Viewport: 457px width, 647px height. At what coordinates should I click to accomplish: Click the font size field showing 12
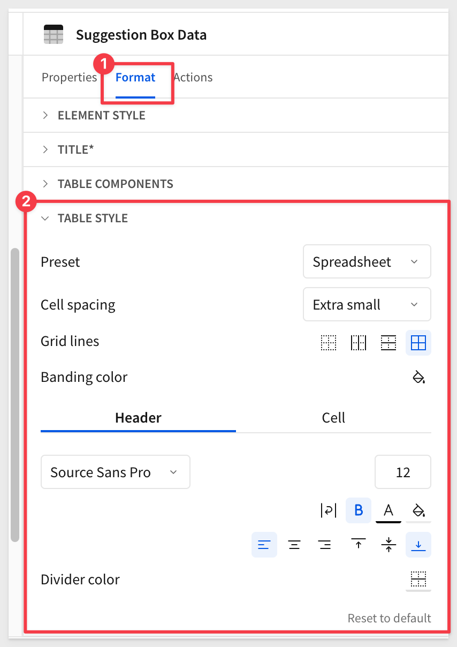tap(403, 472)
